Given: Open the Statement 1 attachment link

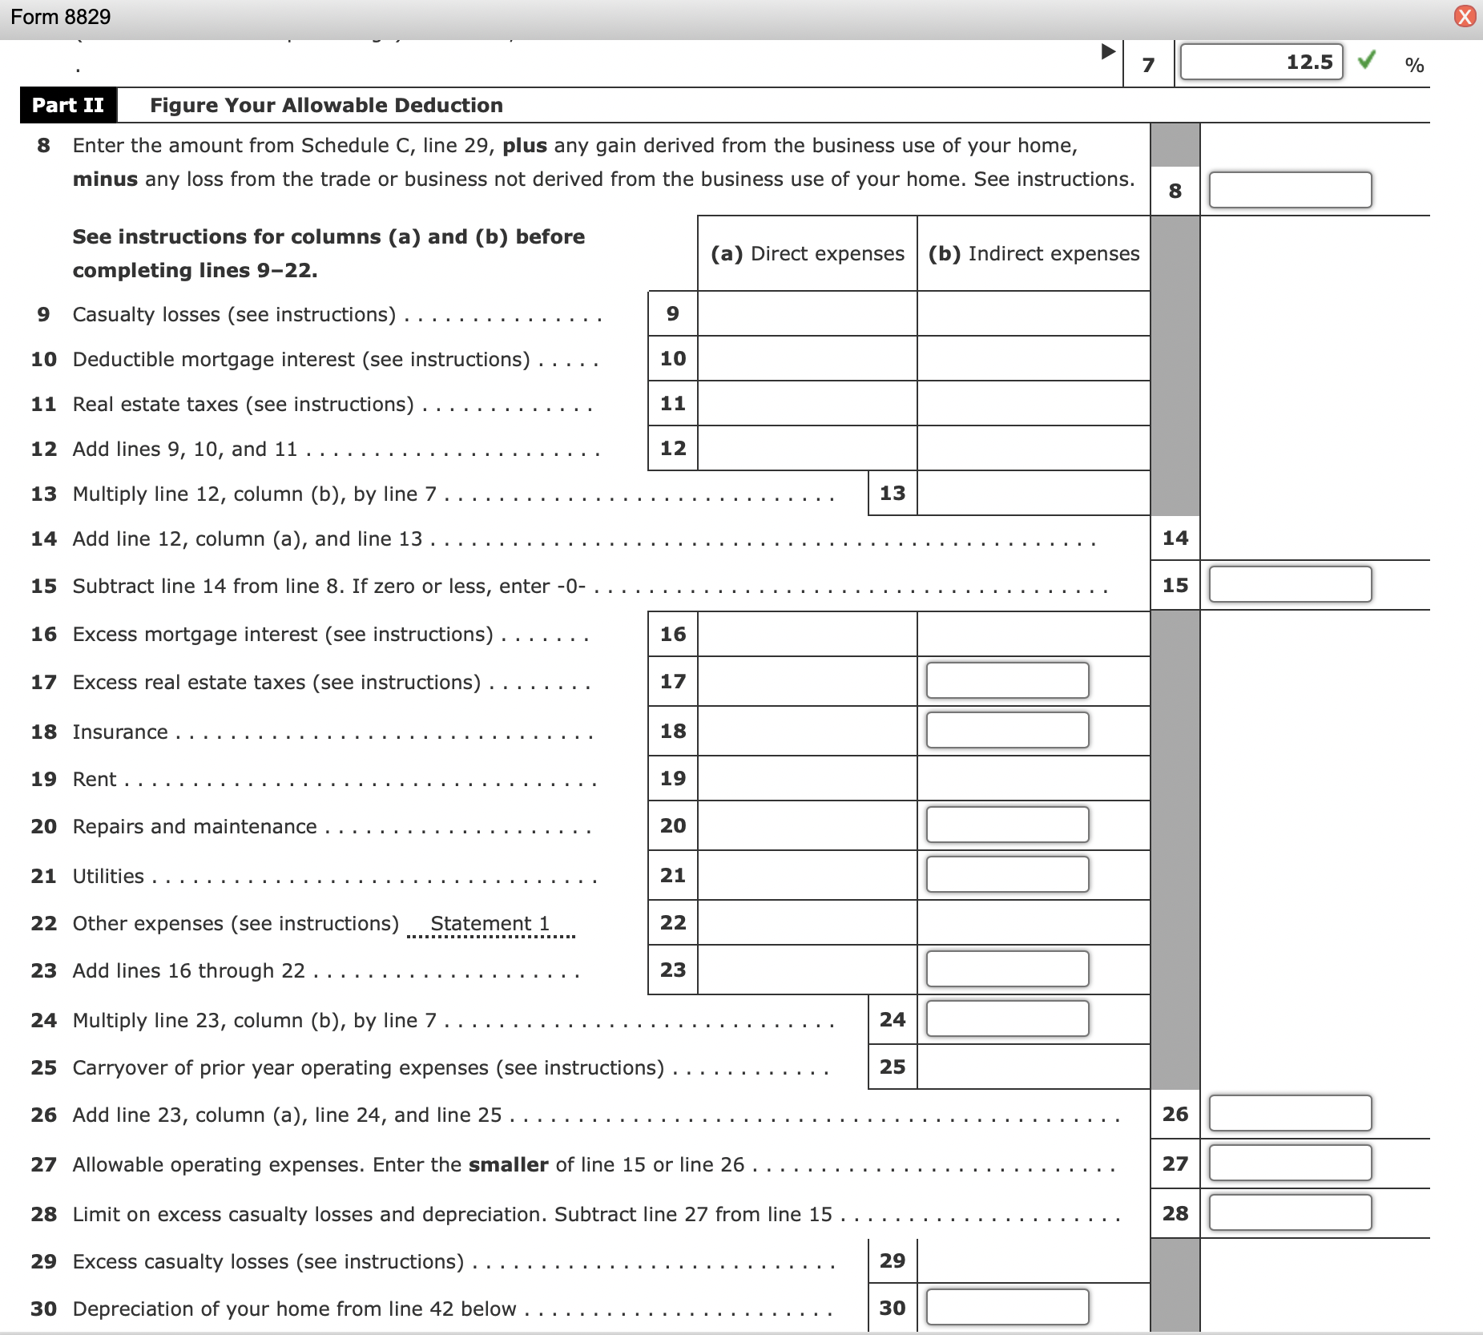Looking at the screenshot, I should click(489, 923).
